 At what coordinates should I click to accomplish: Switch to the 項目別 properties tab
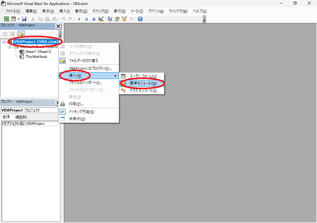tap(21, 117)
